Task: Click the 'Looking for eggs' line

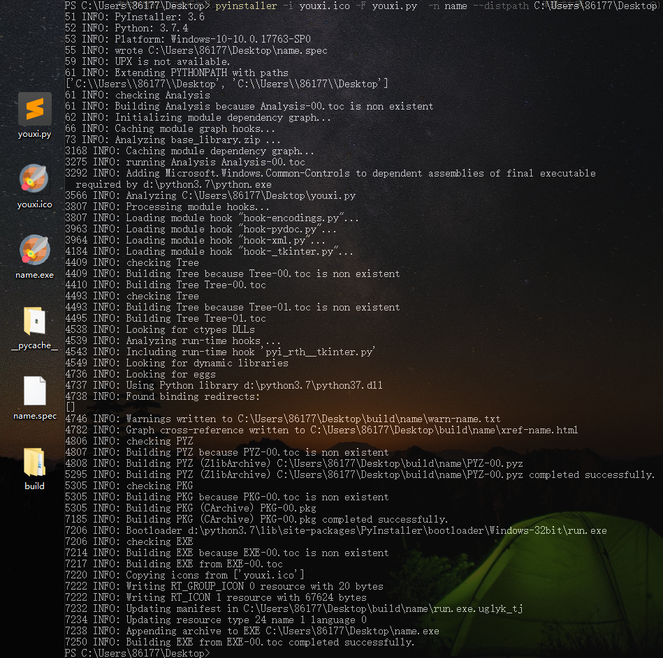Action: pyautogui.click(x=140, y=374)
